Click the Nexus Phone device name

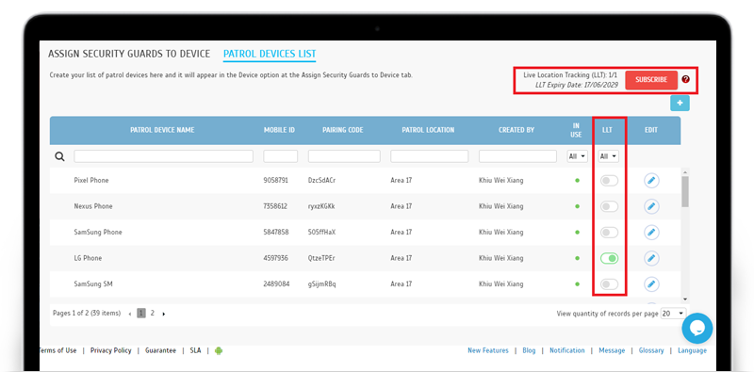tap(93, 206)
